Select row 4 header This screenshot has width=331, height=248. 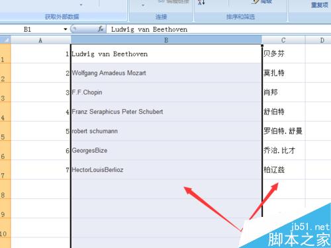tap(5, 112)
